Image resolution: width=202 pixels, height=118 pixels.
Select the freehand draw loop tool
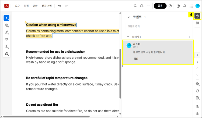click(x=6, y=39)
